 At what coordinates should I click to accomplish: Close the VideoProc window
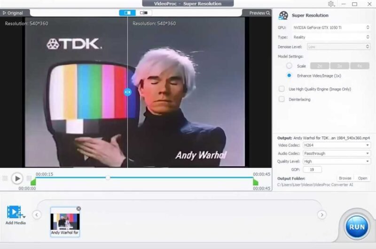click(369, 4)
